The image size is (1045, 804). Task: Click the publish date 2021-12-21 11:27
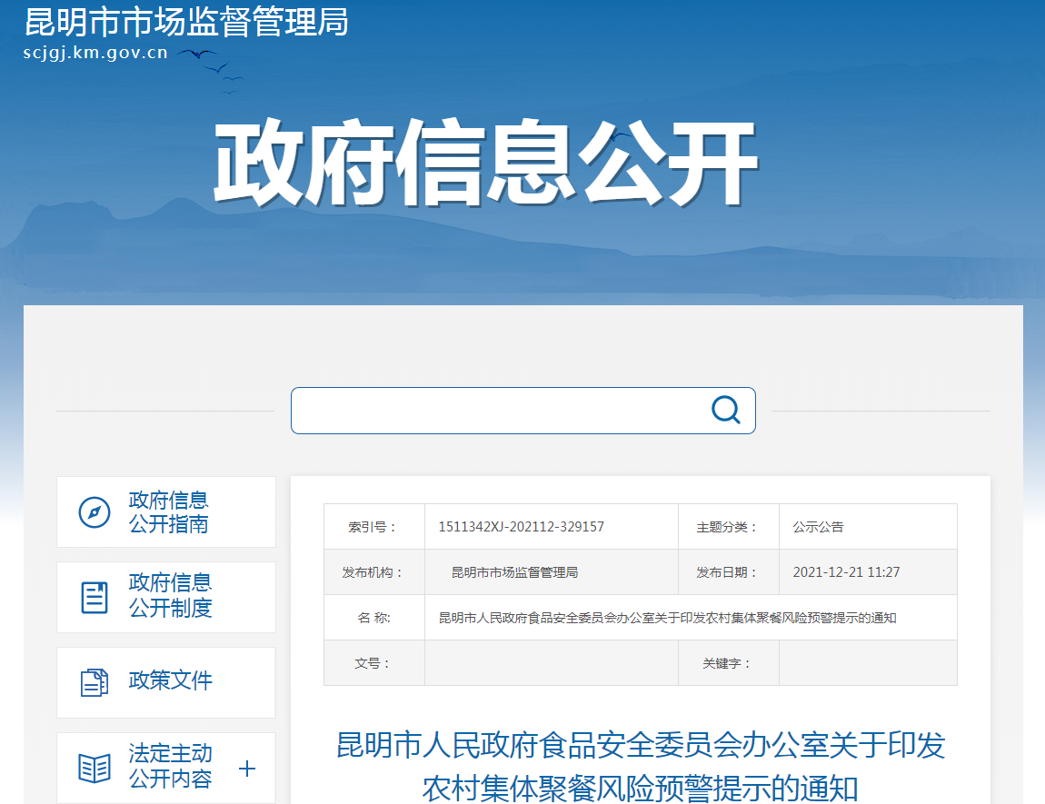tap(846, 572)
